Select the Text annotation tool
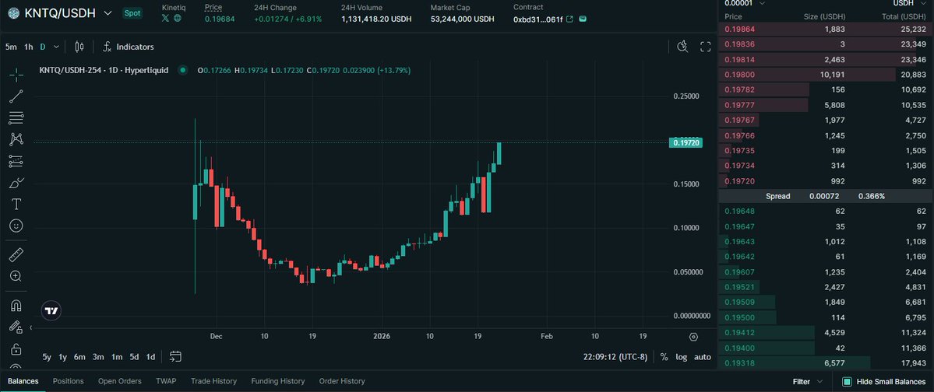Image resolution: width=934 pixels, height=392 pixels. [16, 204]
